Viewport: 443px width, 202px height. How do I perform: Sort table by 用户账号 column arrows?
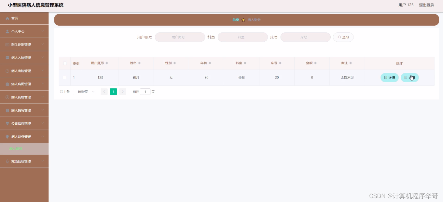click(107, 63)
